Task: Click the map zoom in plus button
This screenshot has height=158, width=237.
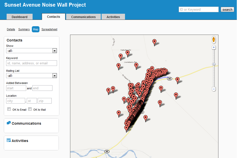Action: pos(214,48)
